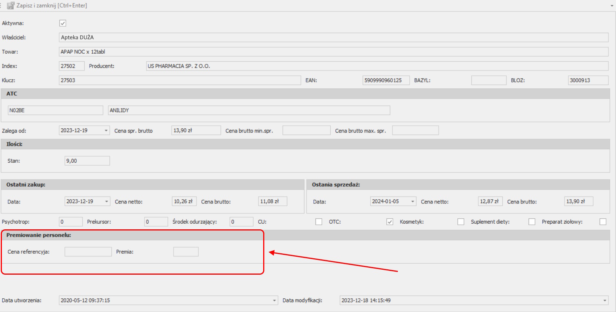Uncheck the OTC checkbox
Viewport: 616px width, 312px height.
[390, 222]
